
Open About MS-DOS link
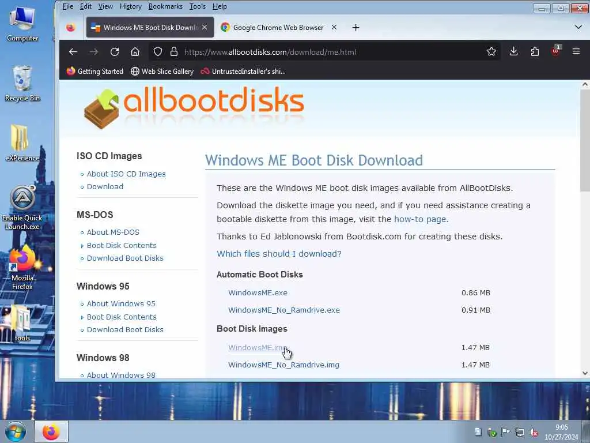click(x=113, y=232)
